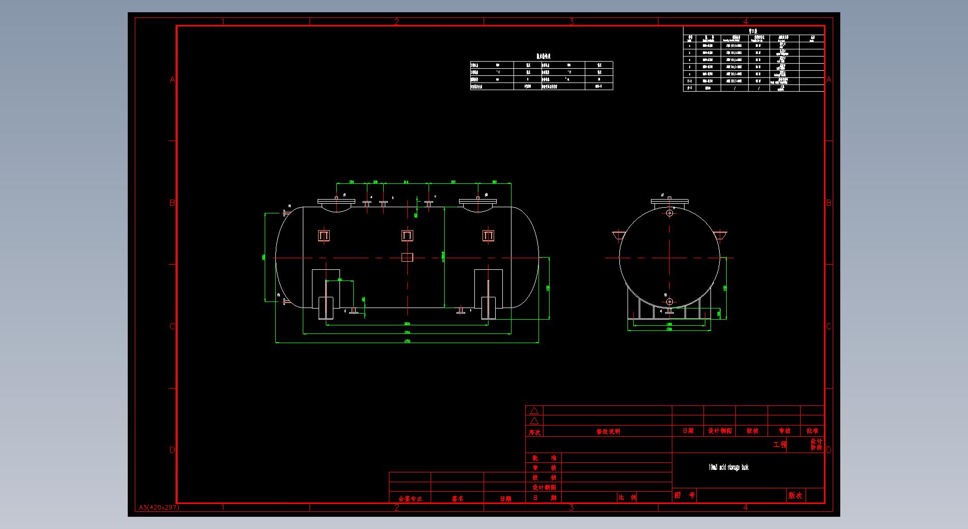Select the circular end view of the tank
Image resolution: width=968 pixels, height=529 pixels.
(x=669, y=258)
